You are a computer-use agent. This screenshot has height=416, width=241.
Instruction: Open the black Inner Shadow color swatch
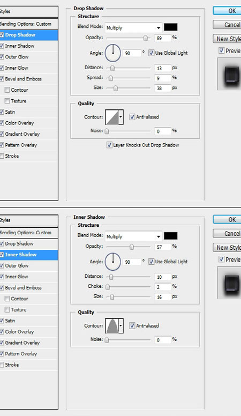pos(171,236)
